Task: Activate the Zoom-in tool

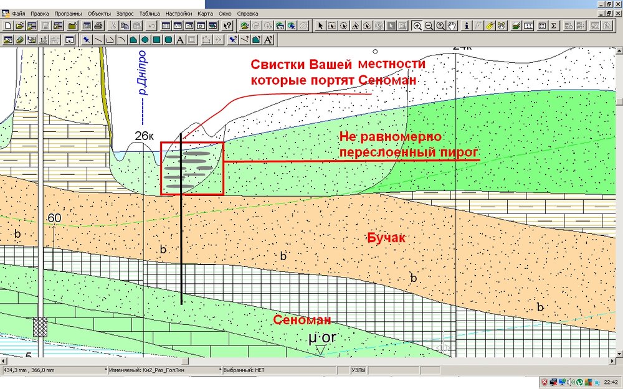Action: (x=417, y=26)
